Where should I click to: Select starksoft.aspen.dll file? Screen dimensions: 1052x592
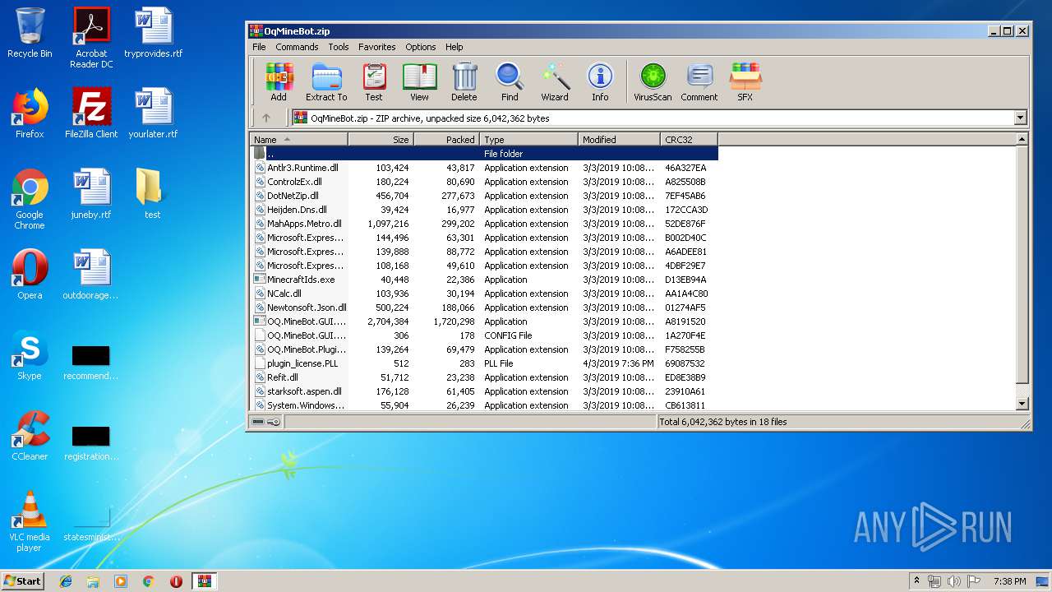coord(485,391)
